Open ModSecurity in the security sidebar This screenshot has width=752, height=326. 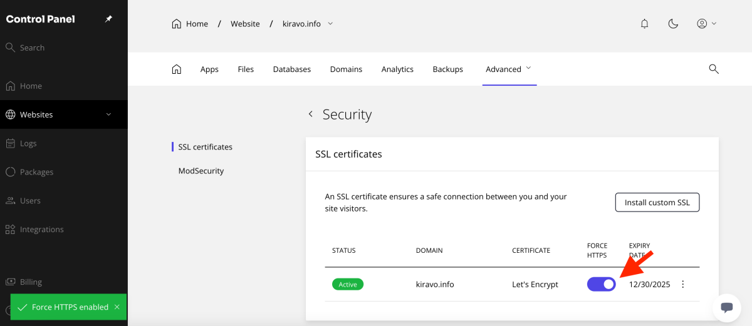tap(201, 171)
